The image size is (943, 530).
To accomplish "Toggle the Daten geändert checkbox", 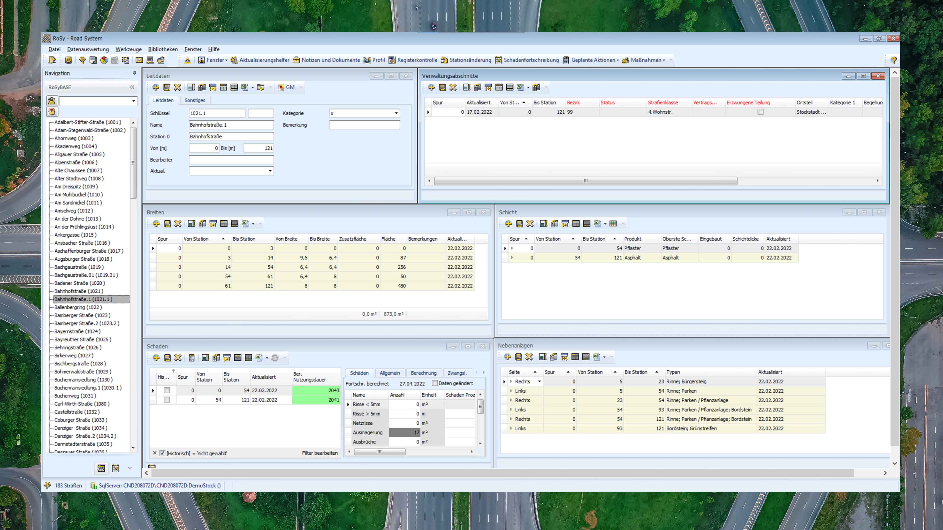I will [x=435, y=383].
